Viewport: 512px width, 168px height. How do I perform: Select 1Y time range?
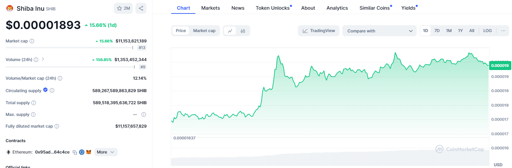460,31
